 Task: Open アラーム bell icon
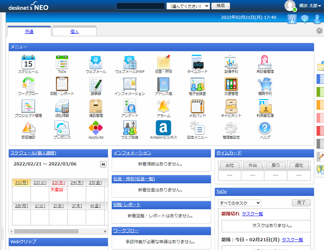click(x=163, y=106)
